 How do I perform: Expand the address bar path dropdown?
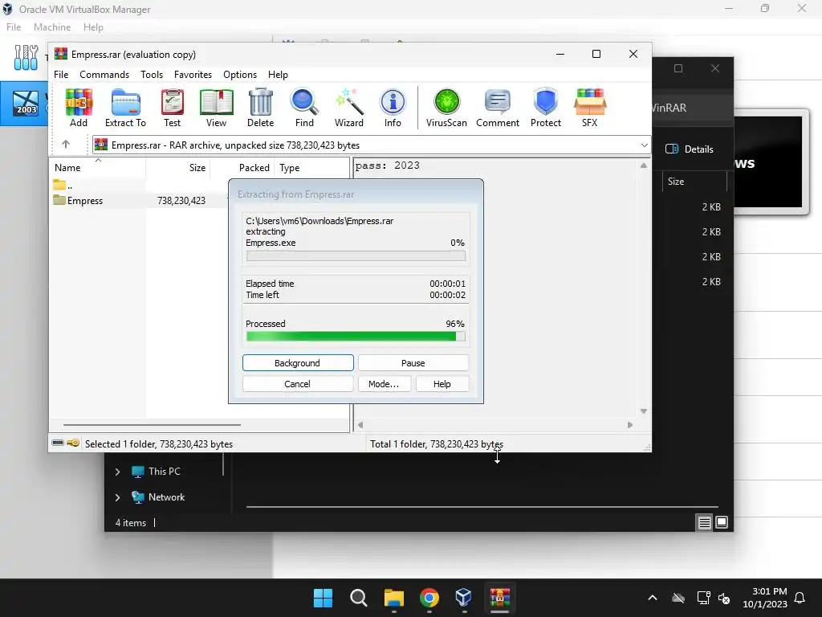(644, 145)
